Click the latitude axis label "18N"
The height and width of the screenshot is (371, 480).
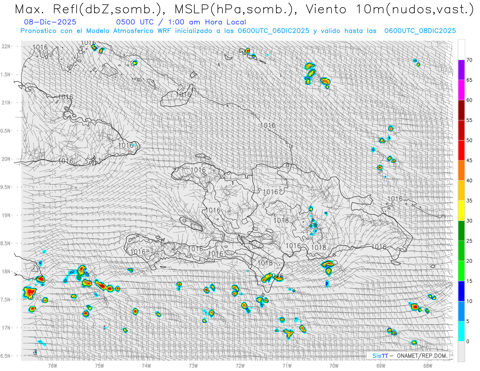coord(7,271)
